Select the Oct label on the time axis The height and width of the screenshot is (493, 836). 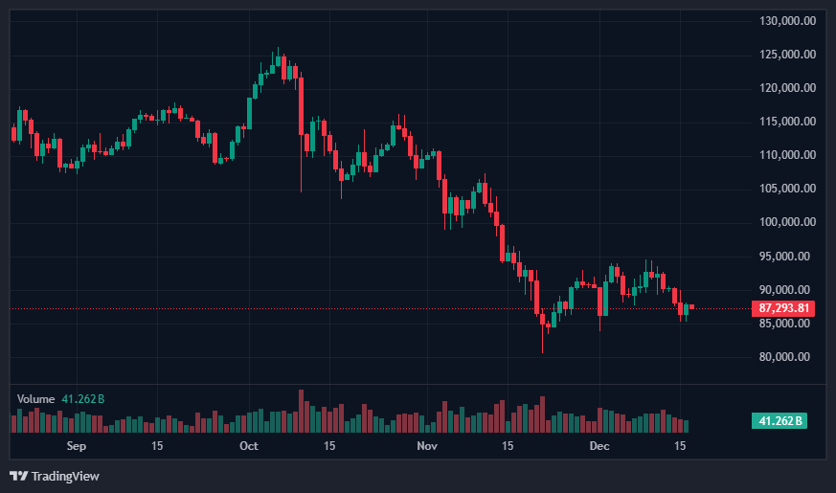click(x=249, y=447)
